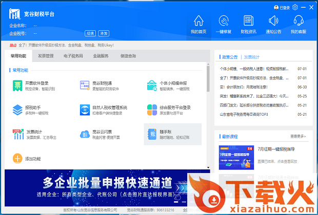Click the 06-30 announcement date
The width and height of the screenshot is (318, 215).
click(302, 87)
